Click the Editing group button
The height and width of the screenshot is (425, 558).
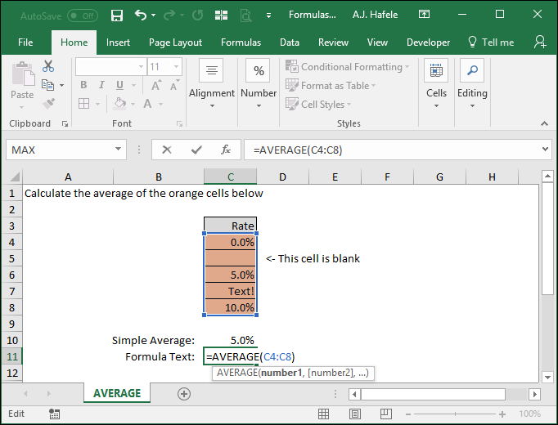tap(472, 84)
